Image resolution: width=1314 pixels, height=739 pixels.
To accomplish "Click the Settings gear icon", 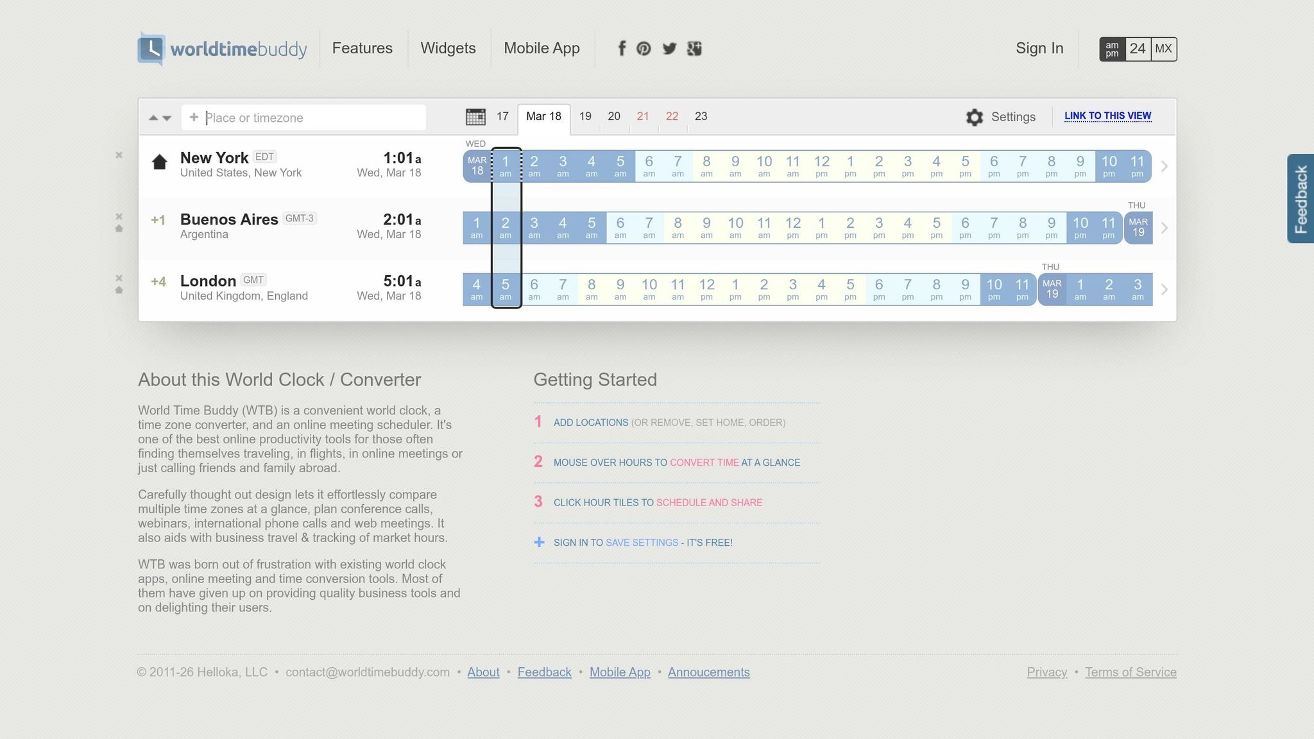I will click(x=974, y=117).
